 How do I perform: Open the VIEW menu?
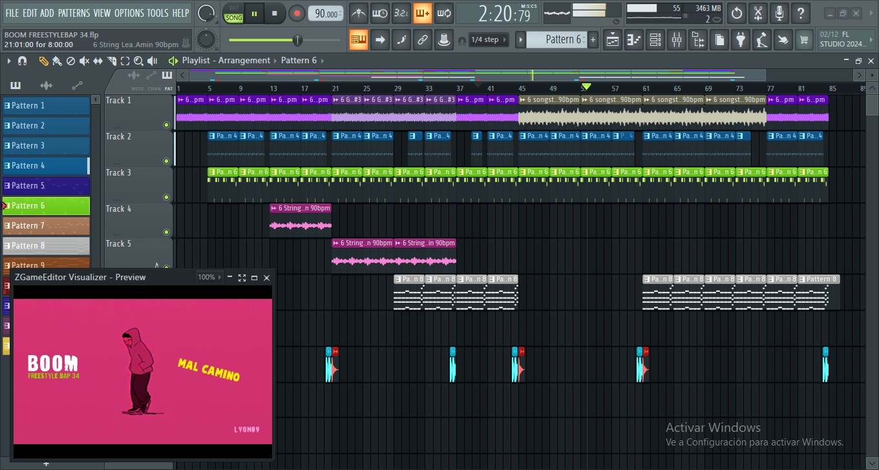pyautogui.click(x=102, y=13)
